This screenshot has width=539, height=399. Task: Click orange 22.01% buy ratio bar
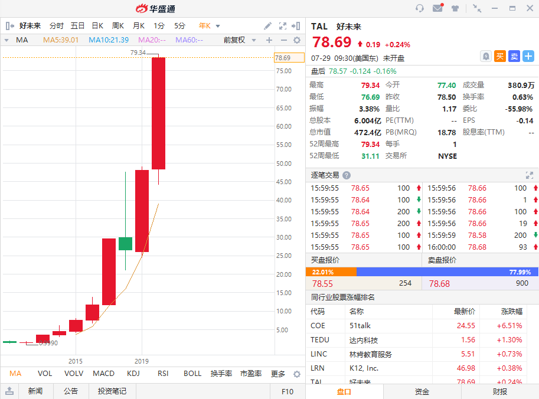tap(331, 272)
